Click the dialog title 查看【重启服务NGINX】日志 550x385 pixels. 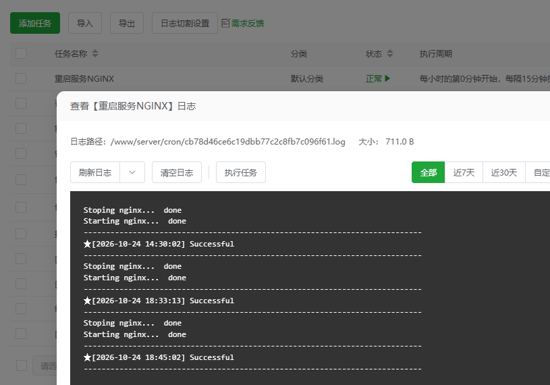[133, 106]
